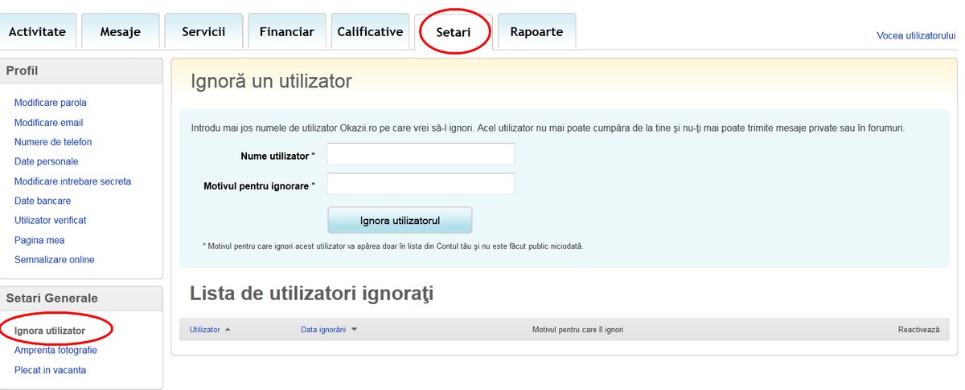The image size is (965, 390).
Task: Go to Modificare email settings
Action: point(49,123)
